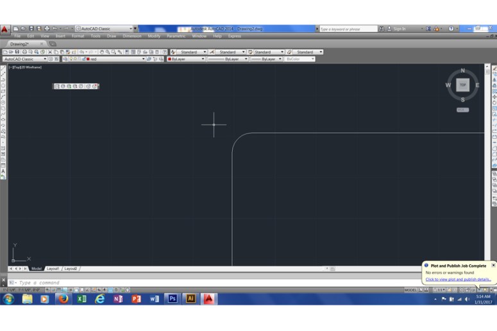The height and width of the screenshot is (331, 497).
Task: Open Layer Properties Manager icon
Action: click(x=65, y=59)
